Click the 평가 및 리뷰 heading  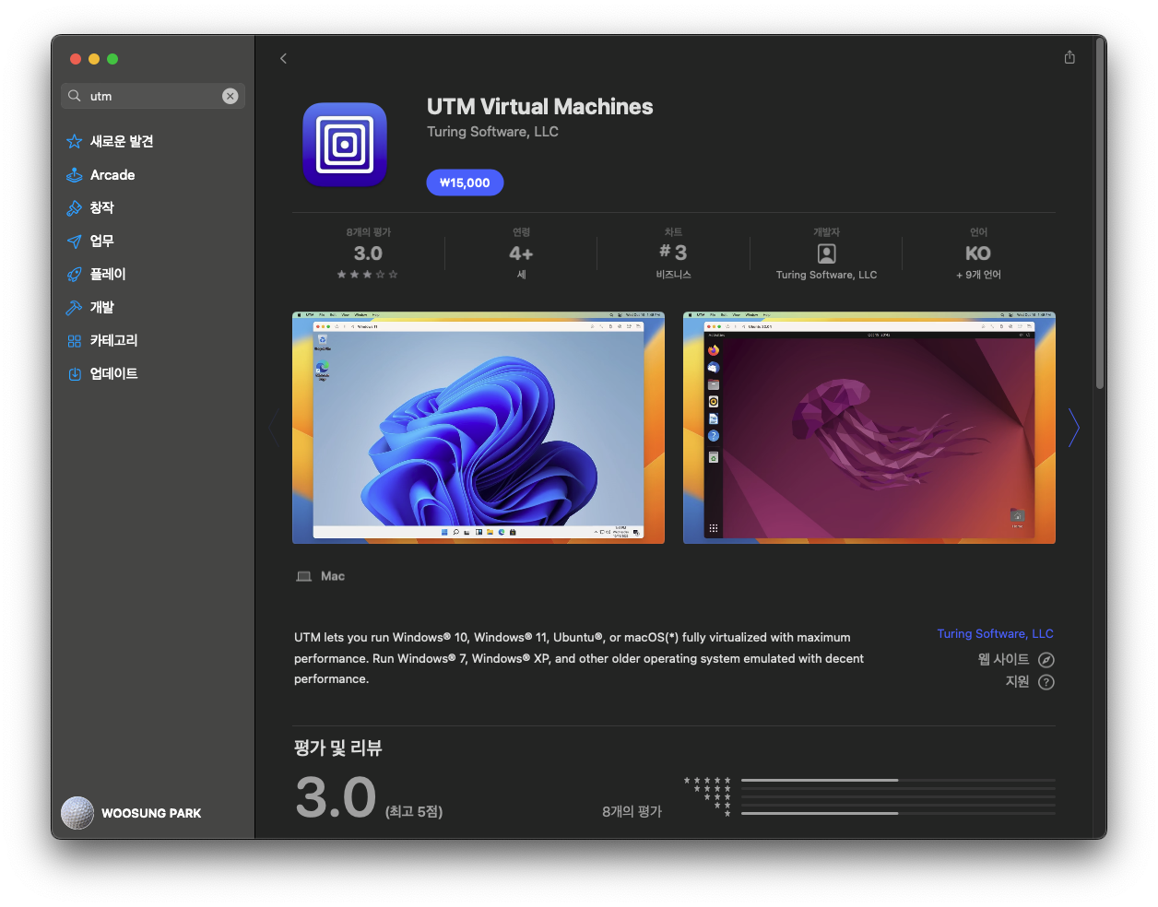pyautogui.click(x=337, y=748)
